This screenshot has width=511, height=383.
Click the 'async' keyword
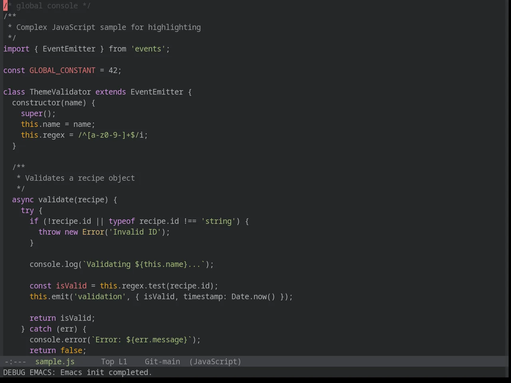coord(23,199)
